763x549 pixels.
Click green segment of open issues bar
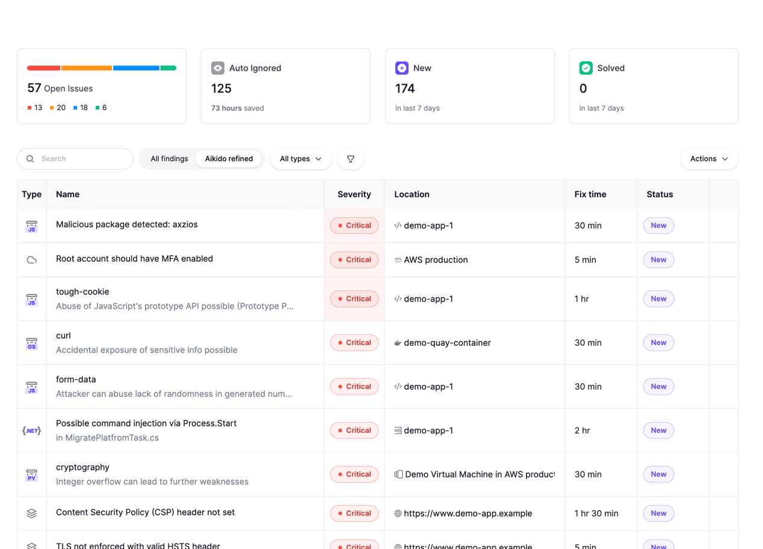168,68
